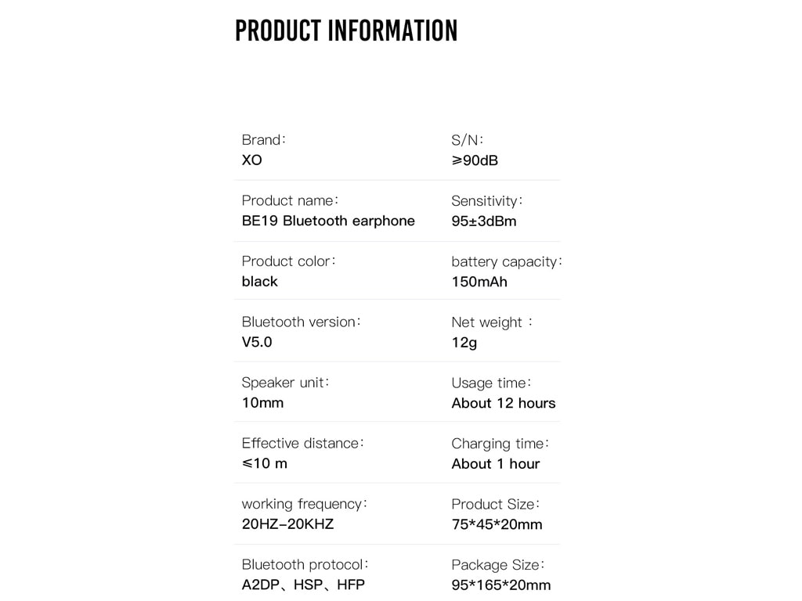Click the About 1 hour charging value

coord(496,464)
